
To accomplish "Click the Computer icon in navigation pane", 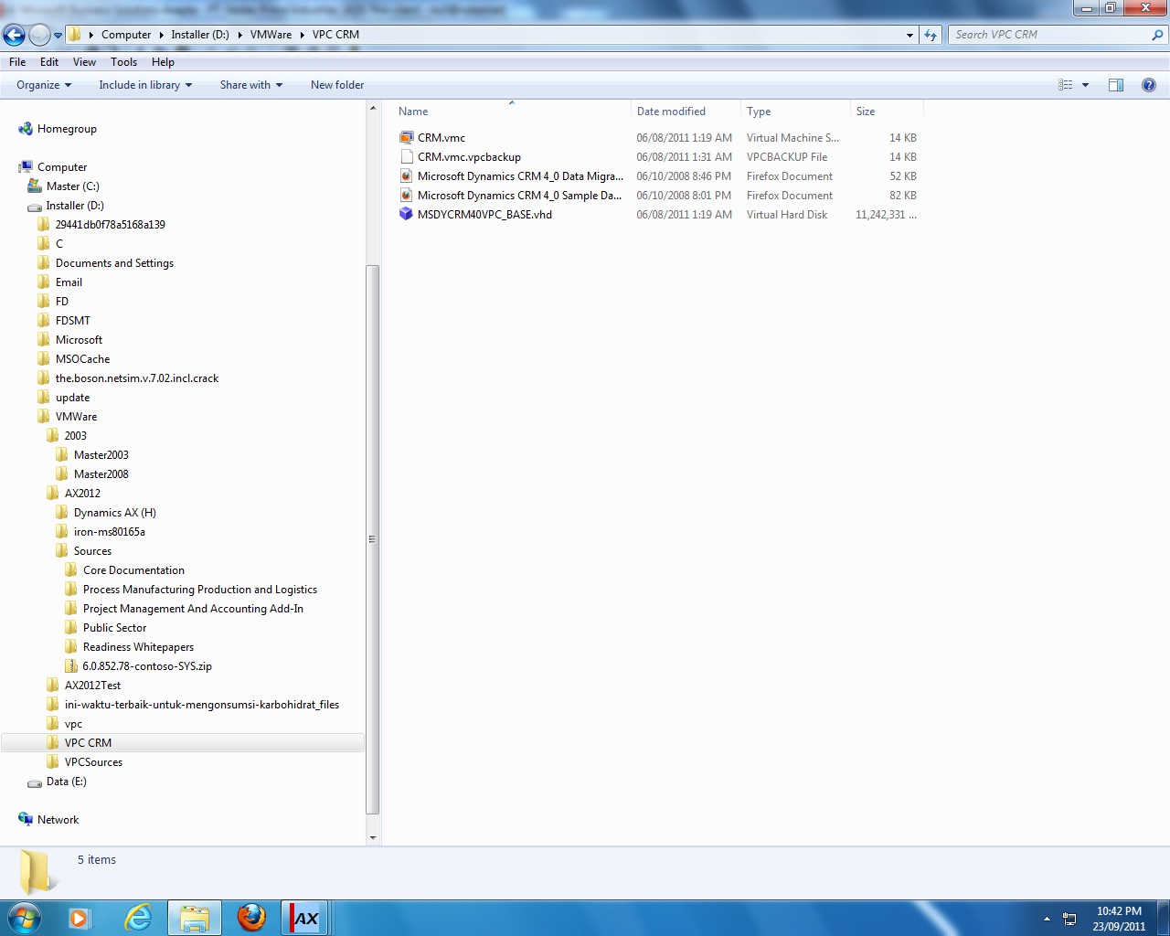I will click(26, 166).
